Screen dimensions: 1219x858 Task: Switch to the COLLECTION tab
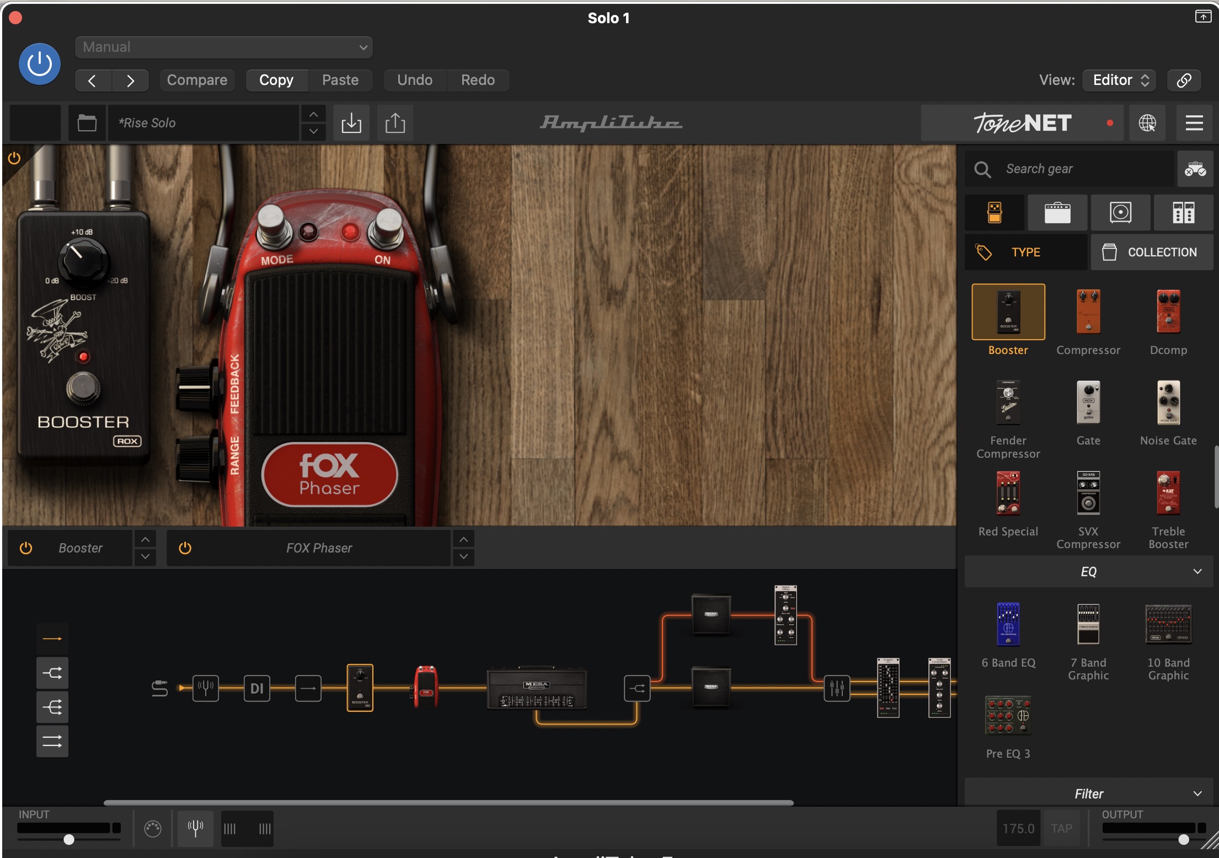coord(1152,252)
